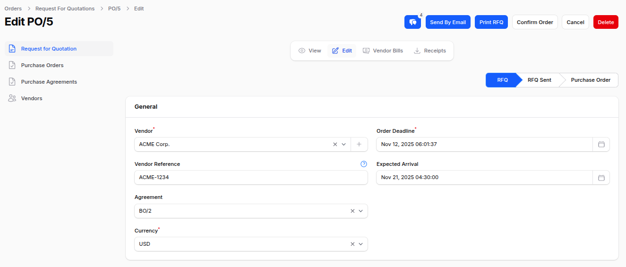This screenshot has height=267, width=626.
Task: Click the Cancel button
Action: (575, 22)
